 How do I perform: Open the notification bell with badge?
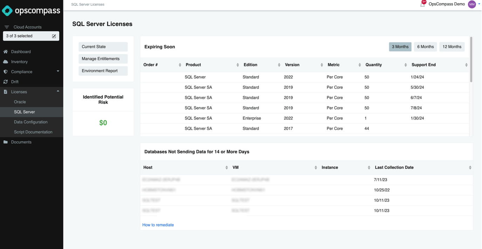click(422, 4)
